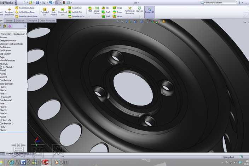
Task: Open the SolidWorks icon in the taskbar
Action: tap(46, 162)
